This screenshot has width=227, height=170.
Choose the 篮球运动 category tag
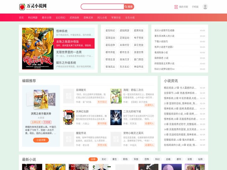pyautogui.click(x=110, y=38)
